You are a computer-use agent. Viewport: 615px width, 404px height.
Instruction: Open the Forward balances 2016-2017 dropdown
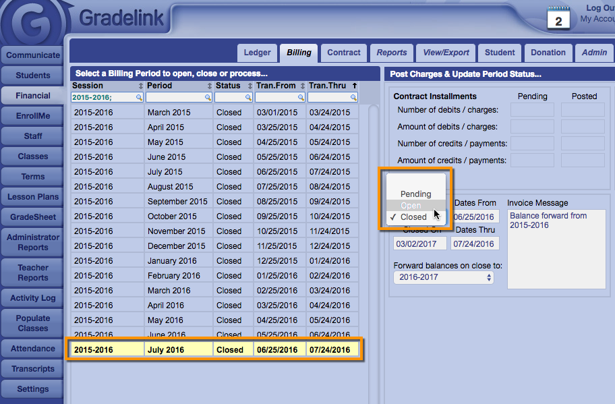tap(443, 277)
